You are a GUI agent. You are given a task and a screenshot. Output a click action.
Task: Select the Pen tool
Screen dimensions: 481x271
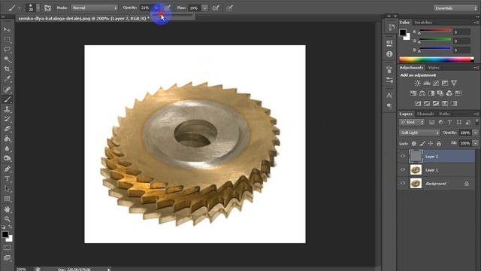[x=7, y=169]
